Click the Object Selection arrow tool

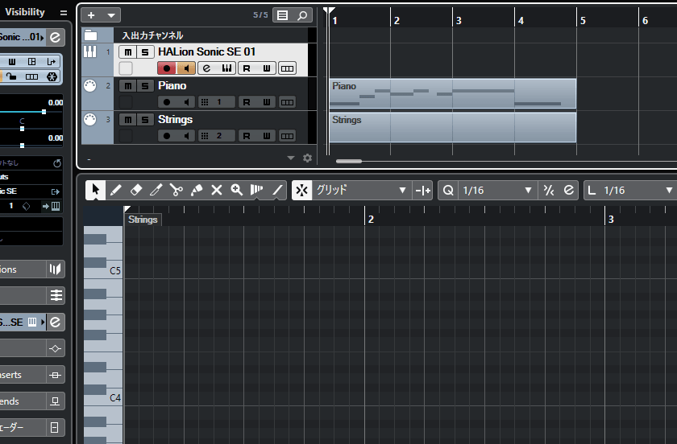pos(95,190)
